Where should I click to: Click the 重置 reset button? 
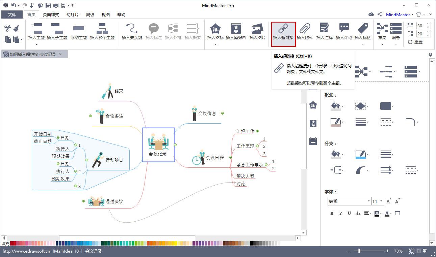click(415, 42)
